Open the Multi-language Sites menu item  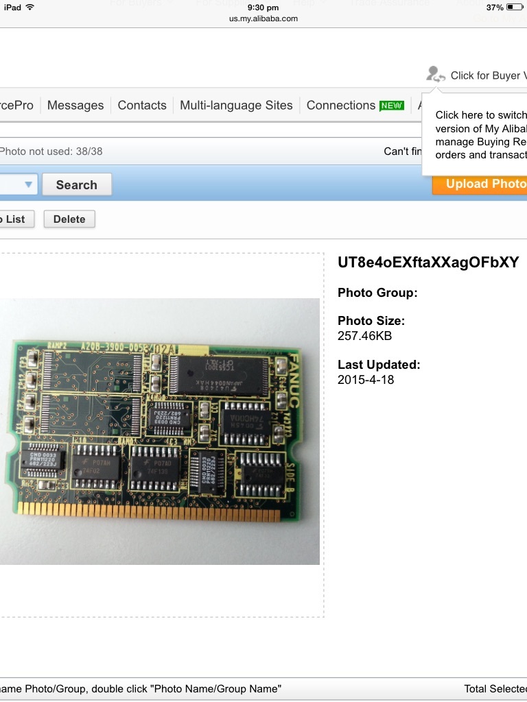[236, 105]
